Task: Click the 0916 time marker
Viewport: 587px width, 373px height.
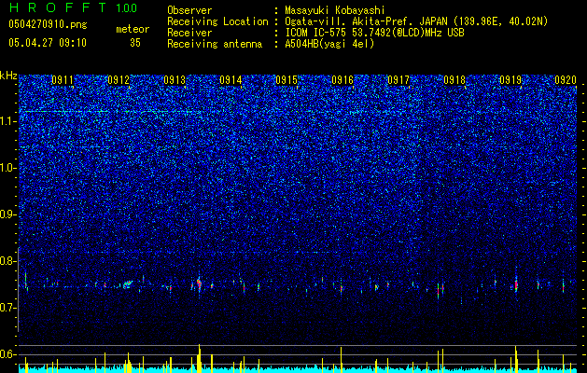Action: [x=342, y=80]
